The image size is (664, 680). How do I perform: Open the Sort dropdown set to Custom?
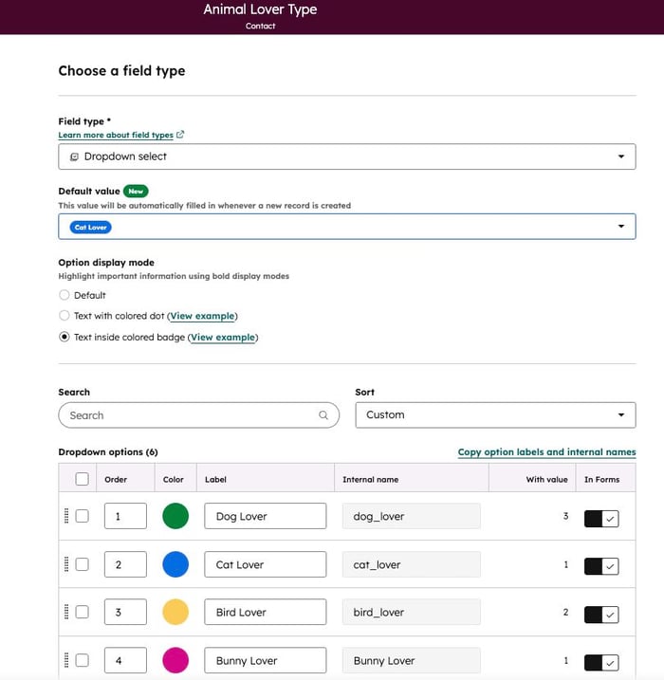coord(494,415)
